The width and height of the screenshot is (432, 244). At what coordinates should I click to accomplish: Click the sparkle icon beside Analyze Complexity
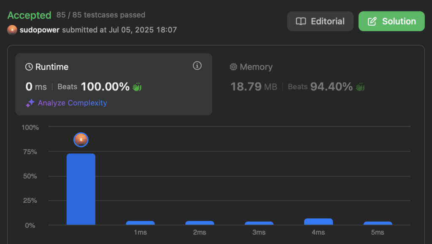pos(30,103)
